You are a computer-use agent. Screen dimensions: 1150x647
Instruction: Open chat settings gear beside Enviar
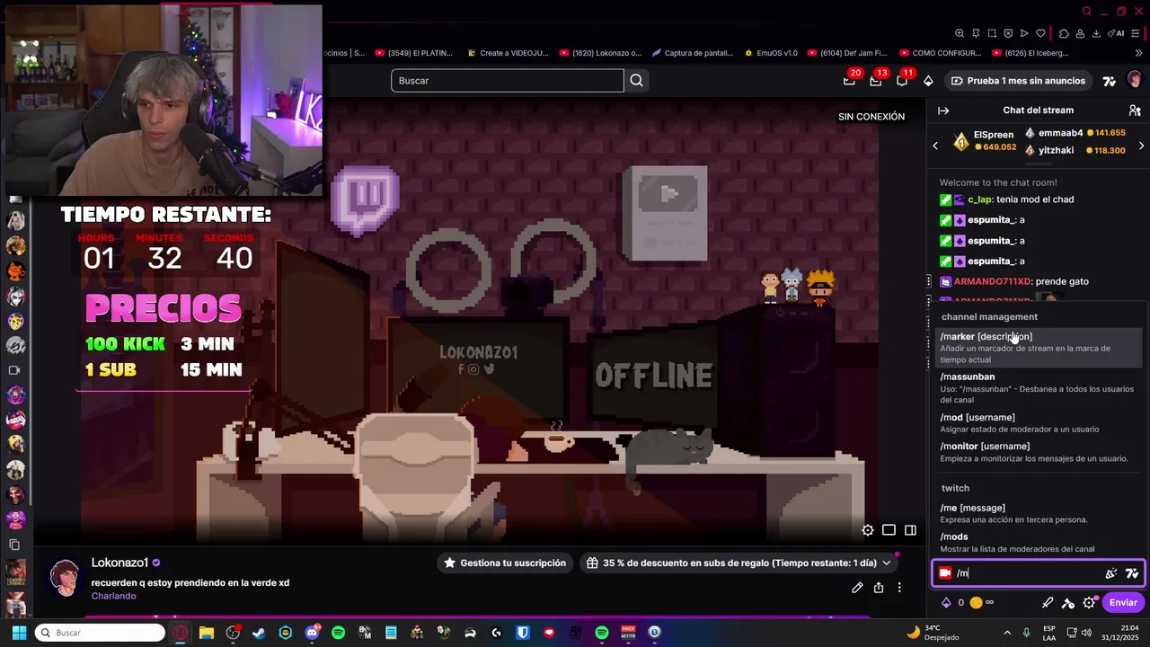[1089, 603]
